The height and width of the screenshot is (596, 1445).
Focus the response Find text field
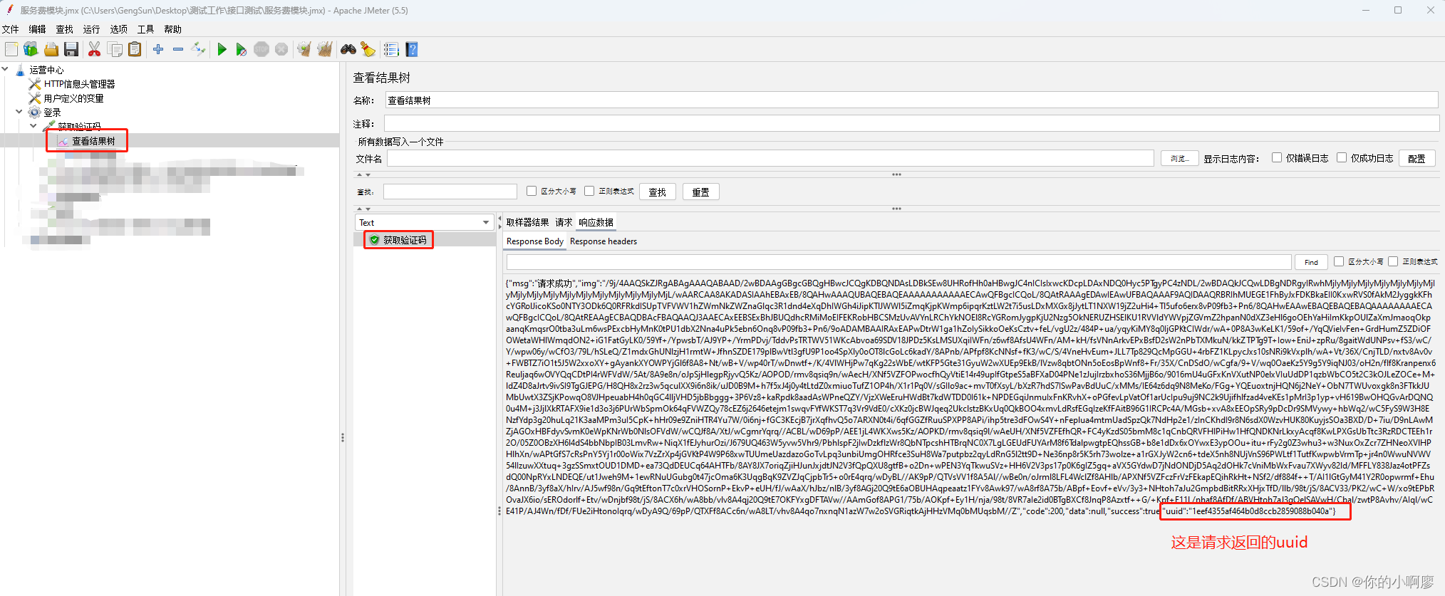pos(898,262)
